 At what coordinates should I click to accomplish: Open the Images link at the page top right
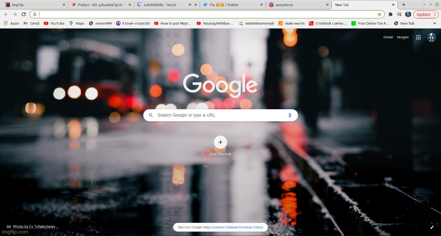(x=403, y=37)
